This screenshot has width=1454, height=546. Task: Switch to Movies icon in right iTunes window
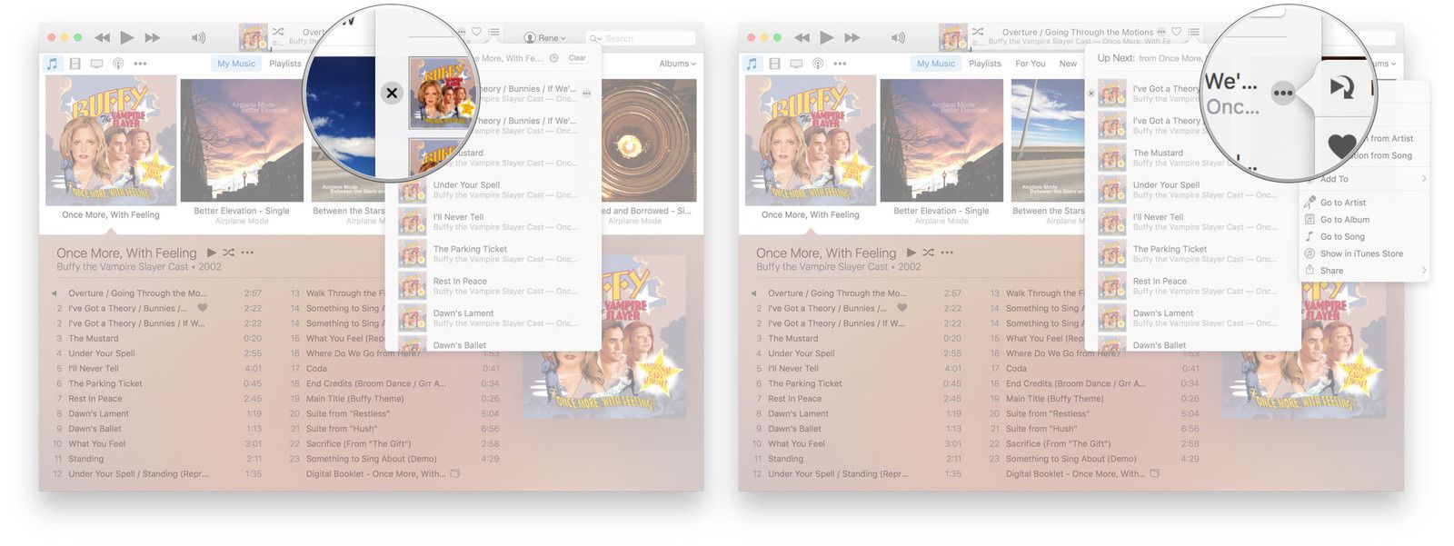point(774,64)
